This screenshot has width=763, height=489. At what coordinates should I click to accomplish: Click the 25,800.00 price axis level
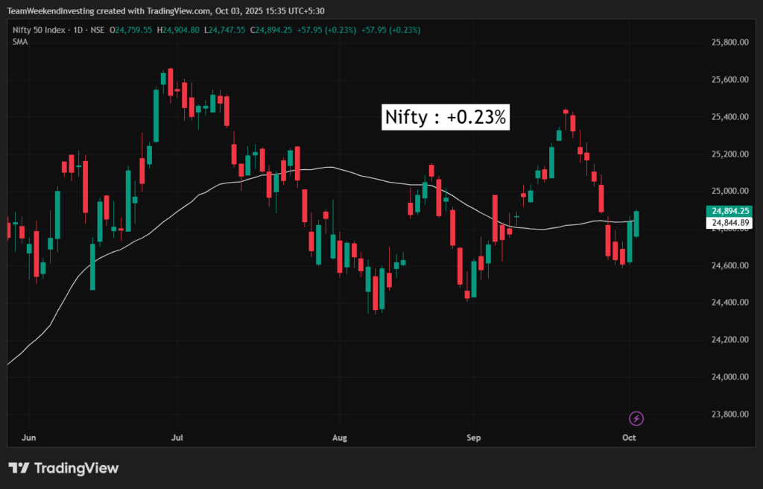click(729, 42)
